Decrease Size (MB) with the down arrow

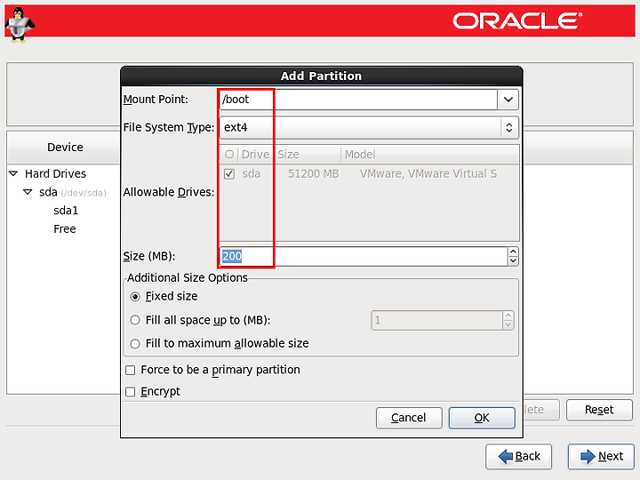click(514, 261)
